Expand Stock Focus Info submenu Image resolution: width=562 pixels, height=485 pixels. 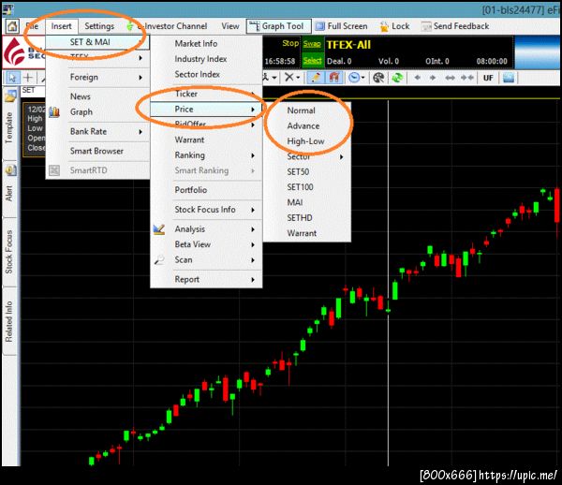point(206,210)
